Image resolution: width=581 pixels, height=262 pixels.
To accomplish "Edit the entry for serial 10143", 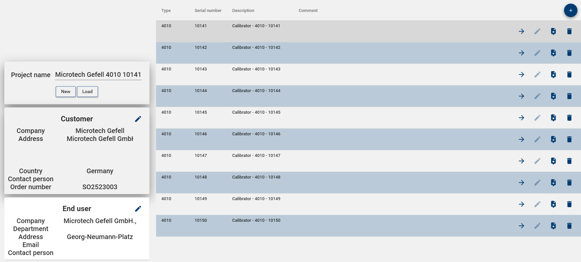I will pyautogui.click(x=537, y=74).
